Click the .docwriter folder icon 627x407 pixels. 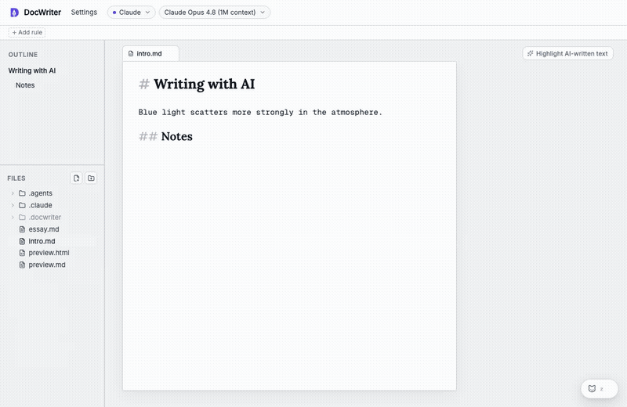coord(23,218)
